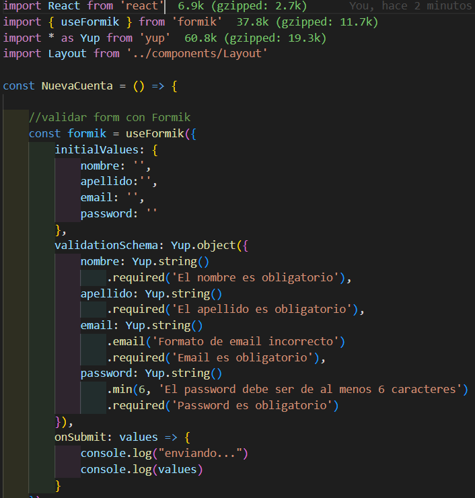Image resolution: width=475 pixels, height=498 pixels.
Task: Click the 'Password es obligatorio' string
Action: 252,405
